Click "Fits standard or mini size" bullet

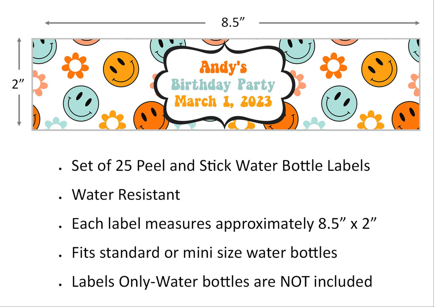pos(159,253)
